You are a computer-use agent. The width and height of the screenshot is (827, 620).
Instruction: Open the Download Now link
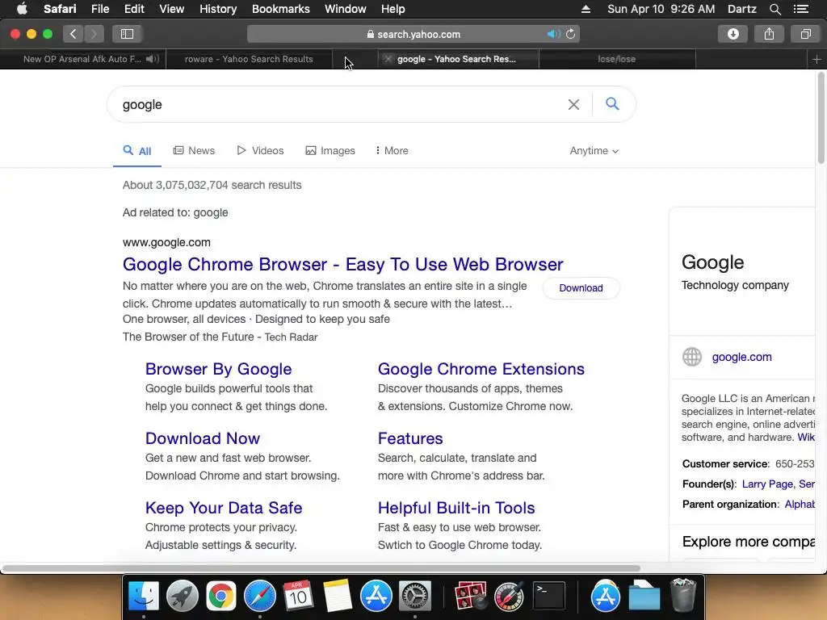point(203,438)
